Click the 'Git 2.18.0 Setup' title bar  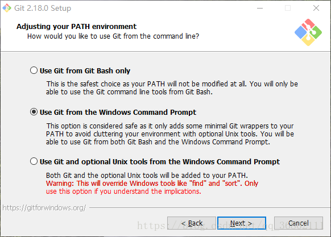coord(43,8)
